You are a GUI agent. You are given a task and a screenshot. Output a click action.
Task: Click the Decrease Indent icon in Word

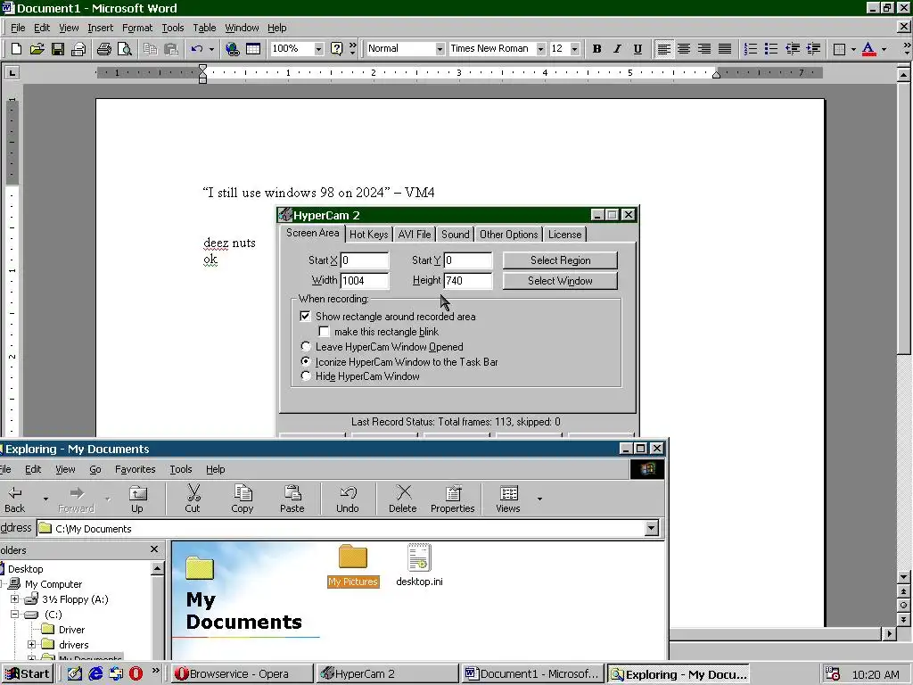pos(792,49)
